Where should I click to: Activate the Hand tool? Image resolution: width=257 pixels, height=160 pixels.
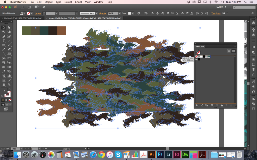(x=4, y=85)
